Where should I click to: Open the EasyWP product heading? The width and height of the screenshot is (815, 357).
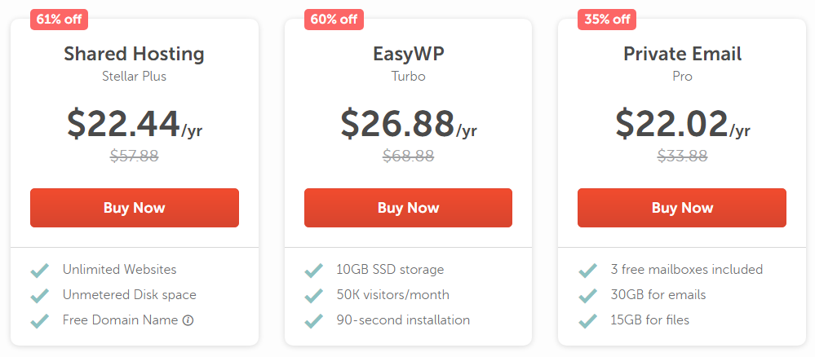coord(408,55)
